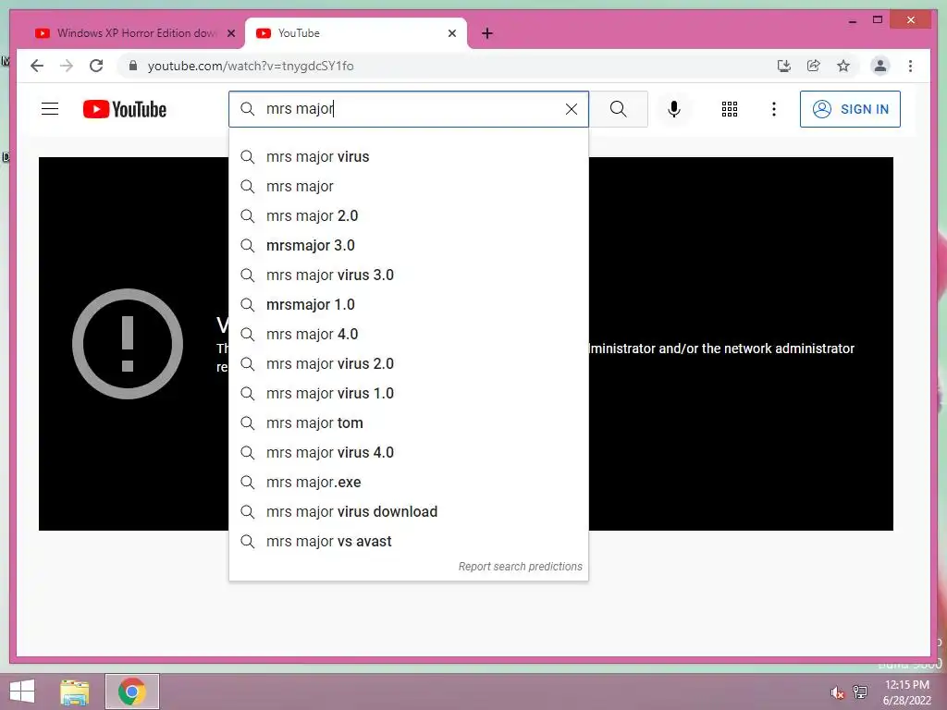Viewport: 947px width, 710px height.
Task: Reload the current page
Action: click(96, 66)
